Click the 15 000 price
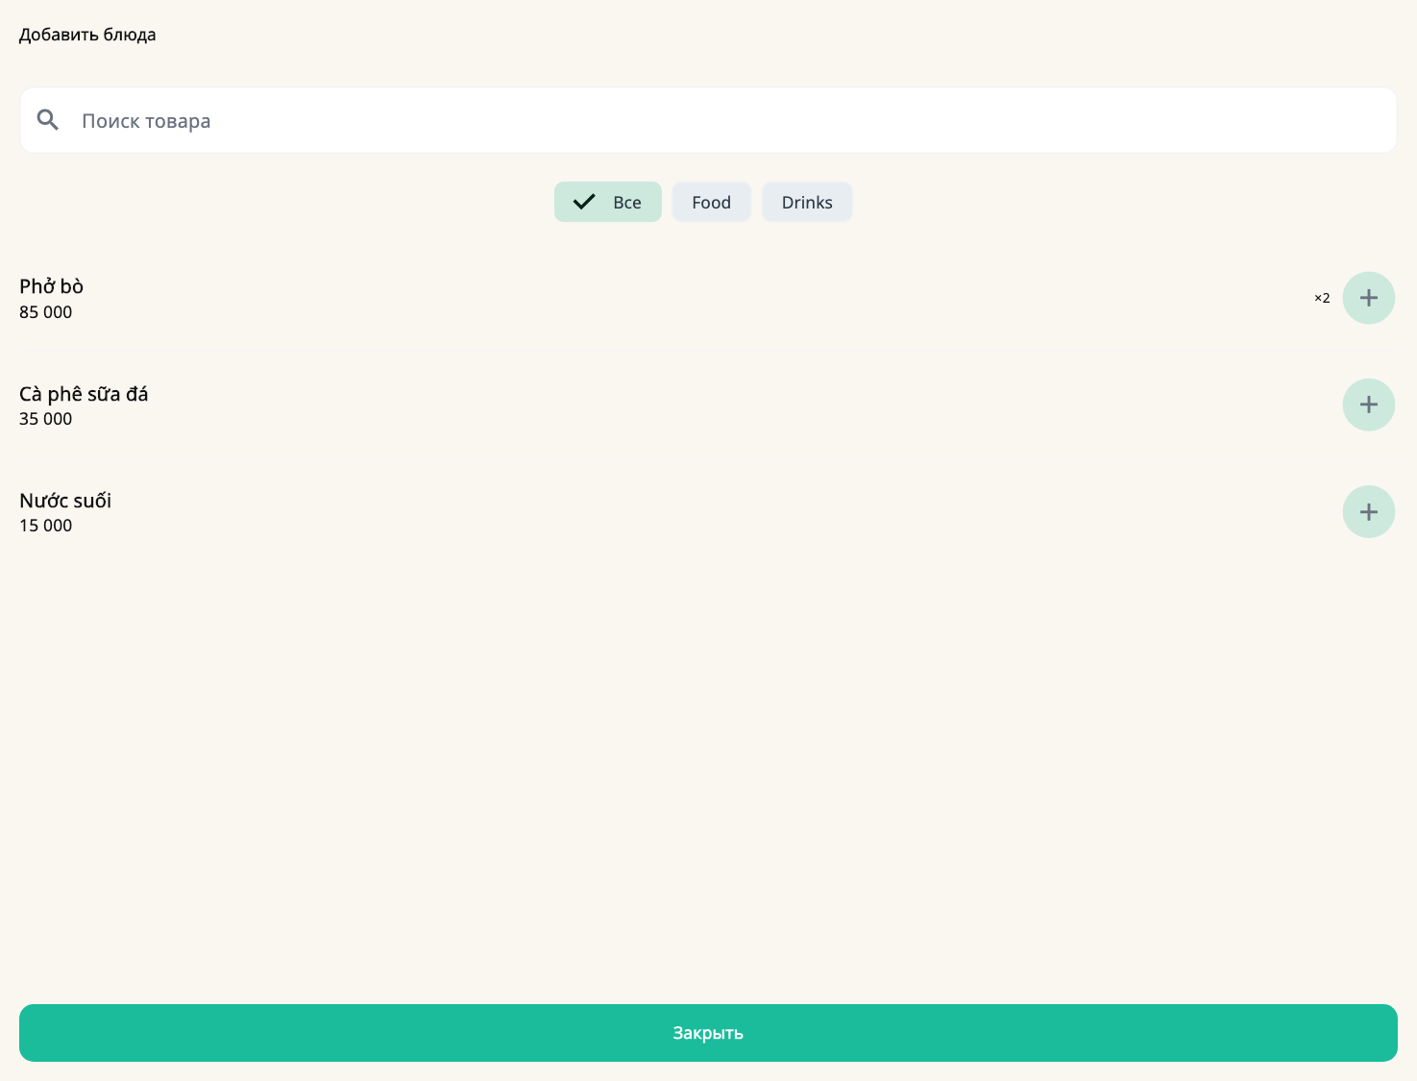Image resolution: width=1417 pixels, height=1081 pixels. click(46, 526)
